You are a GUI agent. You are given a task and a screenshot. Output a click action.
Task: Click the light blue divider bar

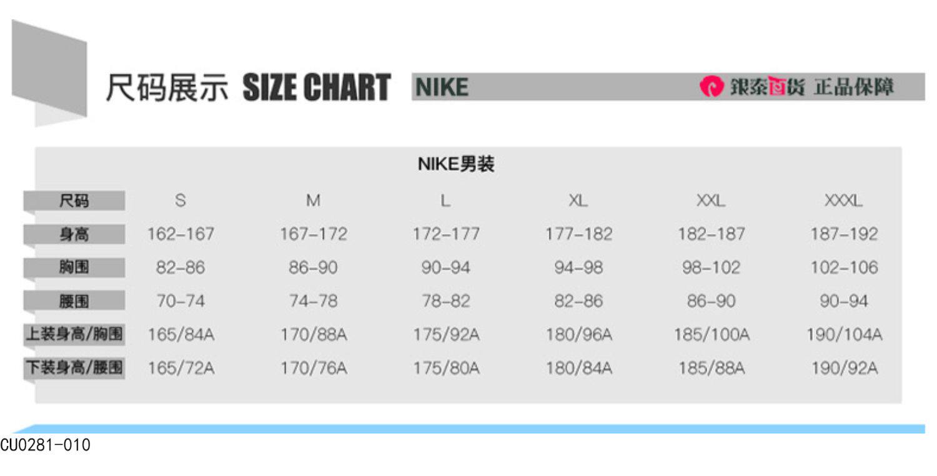468,429
